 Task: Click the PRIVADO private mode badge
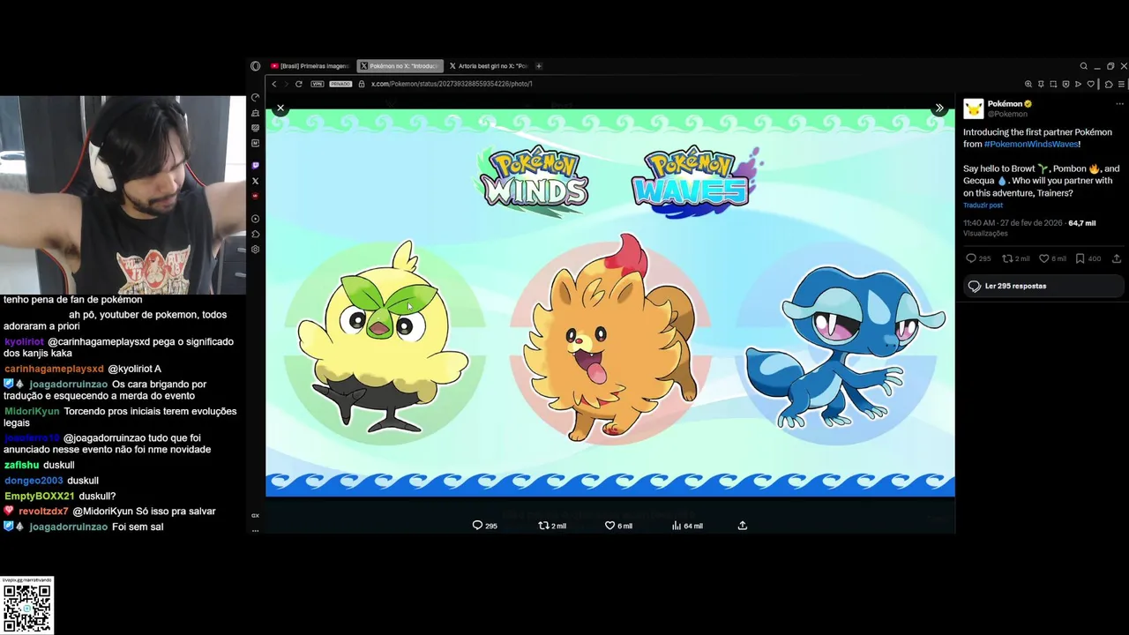[x=340, y=84]
